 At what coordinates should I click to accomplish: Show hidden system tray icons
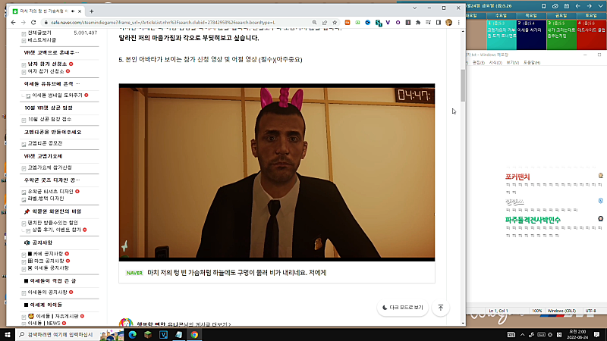522,334
